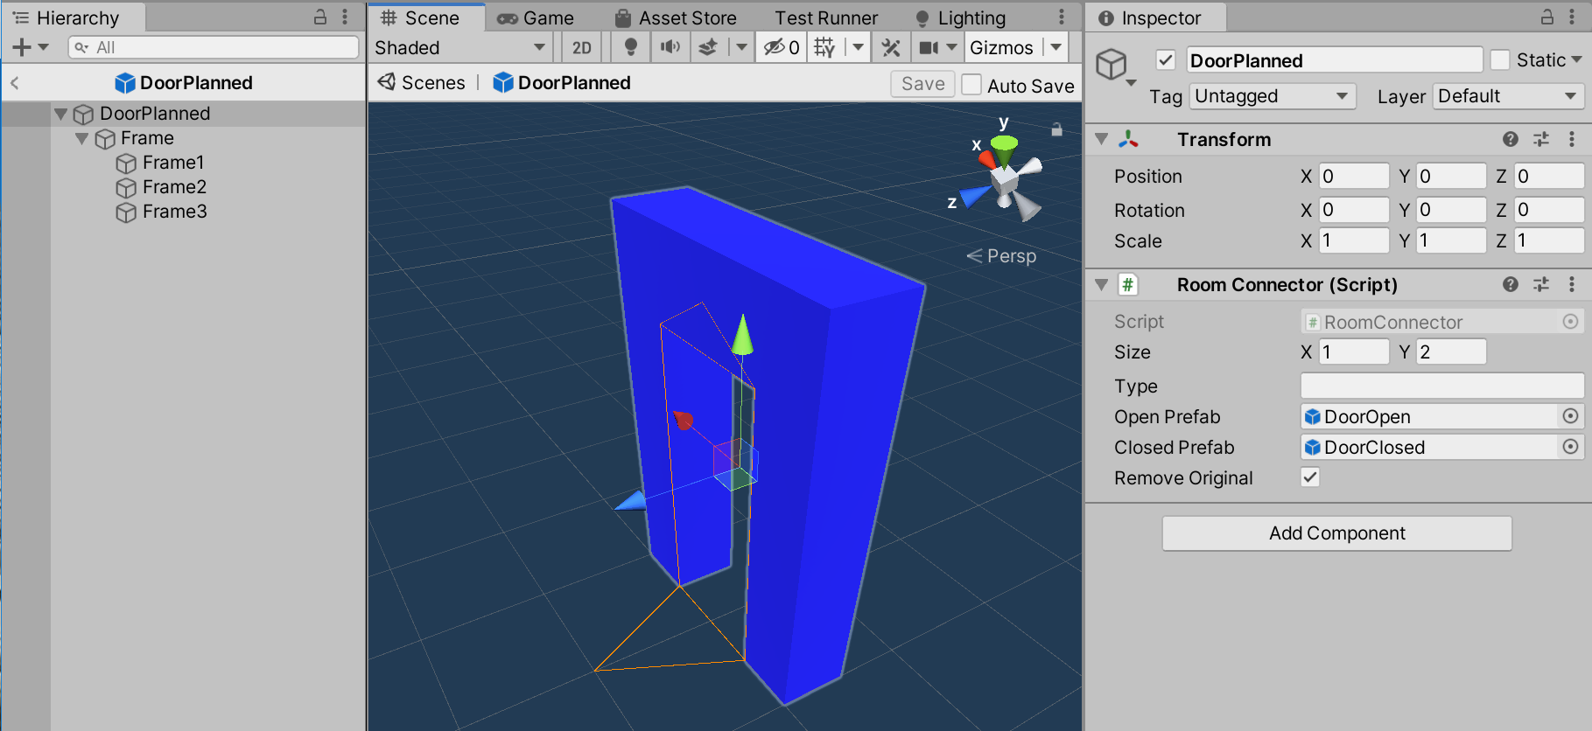Image resolution: width=1592 pixels, height=731 pixels.
Task: Click the prefab Save button
Action: (x=922, y=84)
